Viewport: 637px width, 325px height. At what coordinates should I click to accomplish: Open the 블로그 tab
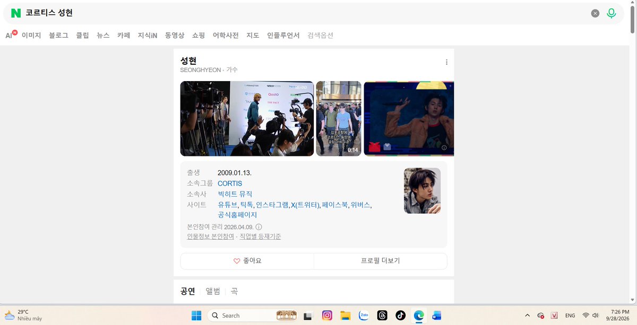(x=58, y=36)
